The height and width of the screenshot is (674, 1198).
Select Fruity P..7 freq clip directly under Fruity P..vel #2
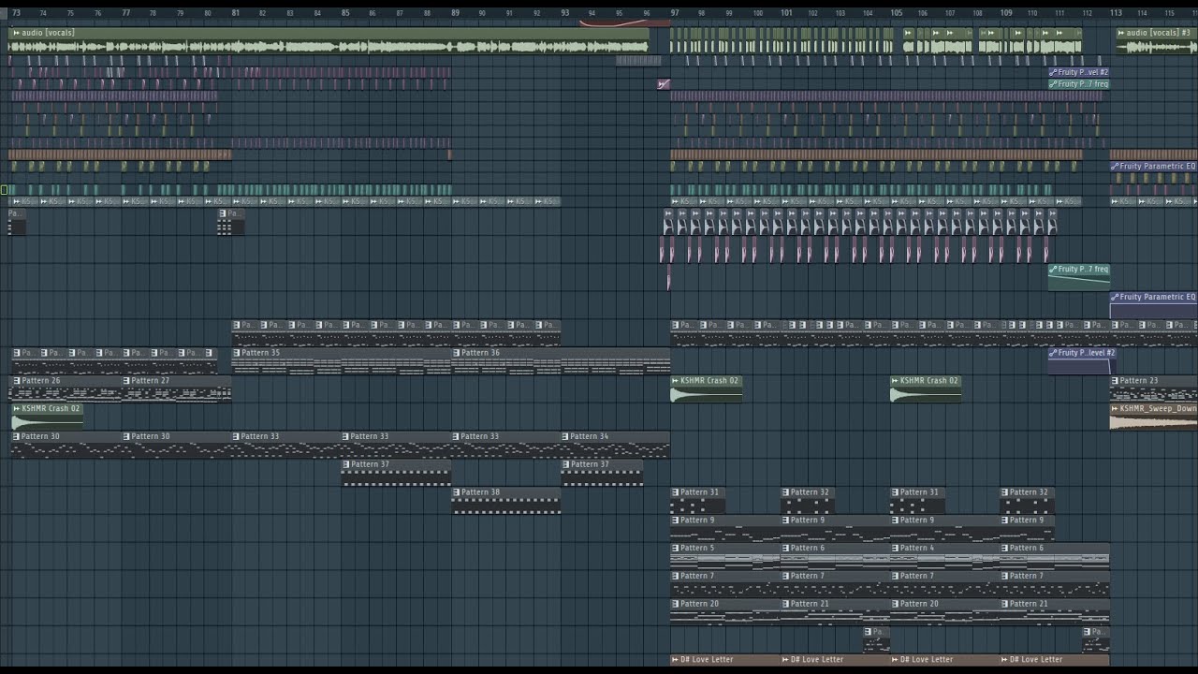click(x=1079, y=84)
